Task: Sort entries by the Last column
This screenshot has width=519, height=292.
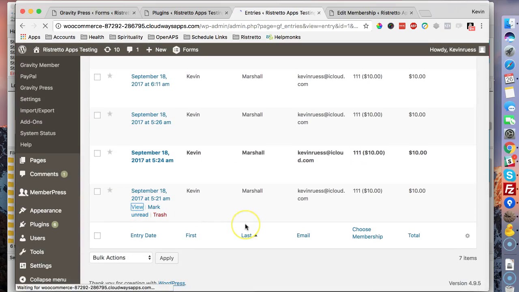Action: pos(247,235)
